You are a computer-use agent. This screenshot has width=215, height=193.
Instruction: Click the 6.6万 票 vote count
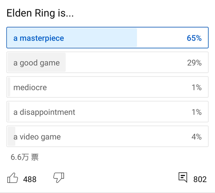25,157
